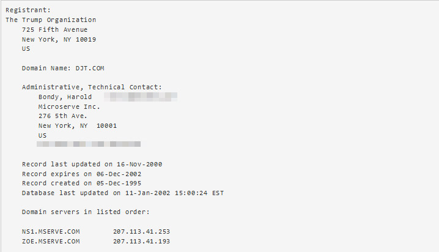This screenshot has width=439, height=252.
Task: Click the 'Registrant:' heading text
Action: pos(28,10)
